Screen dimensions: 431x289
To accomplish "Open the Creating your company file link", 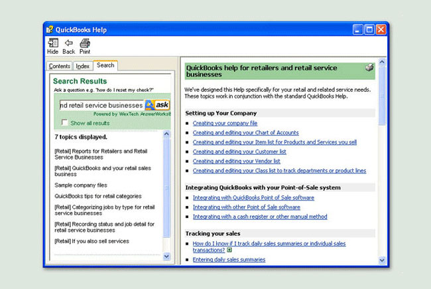I will coord(225,123).
